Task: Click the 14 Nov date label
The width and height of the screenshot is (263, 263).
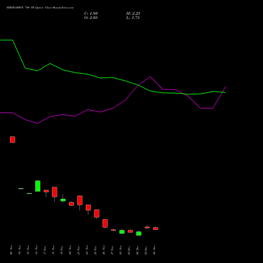Action: pyautogui.click(x=37, y=250)
